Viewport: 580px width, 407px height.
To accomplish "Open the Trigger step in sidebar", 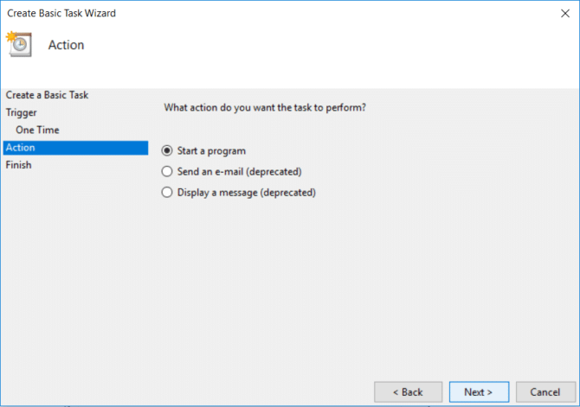I will [22, 112].
